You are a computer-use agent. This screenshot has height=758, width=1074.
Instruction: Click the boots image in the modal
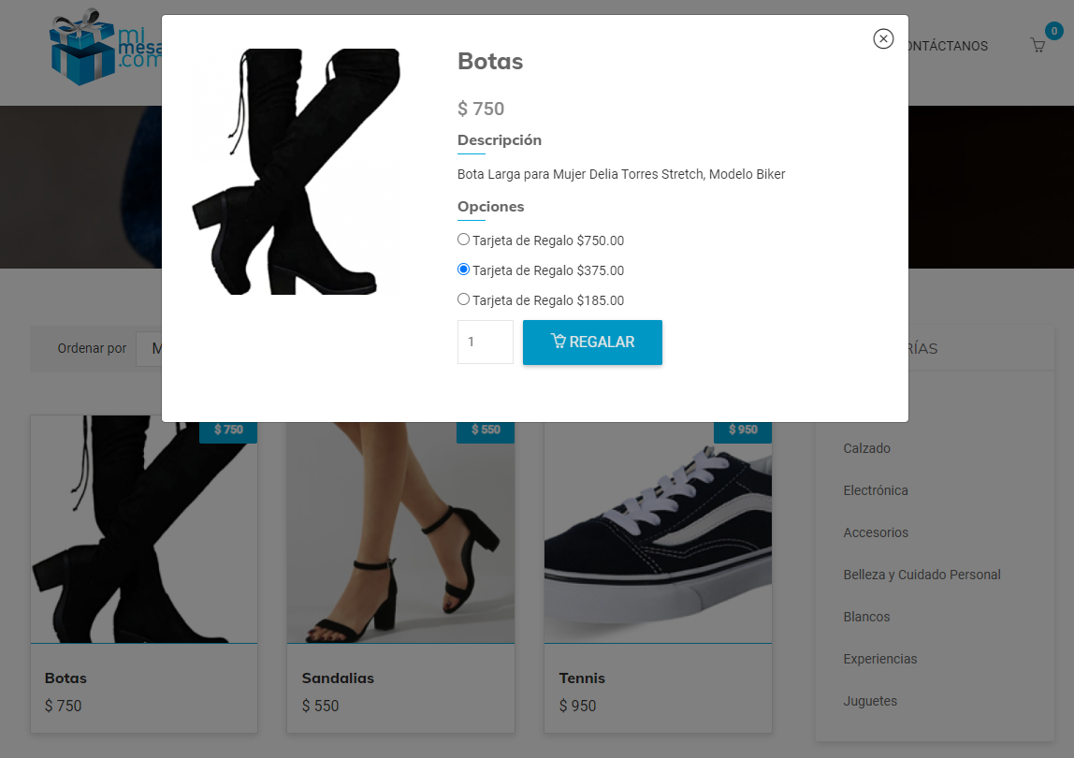[296, 171]
